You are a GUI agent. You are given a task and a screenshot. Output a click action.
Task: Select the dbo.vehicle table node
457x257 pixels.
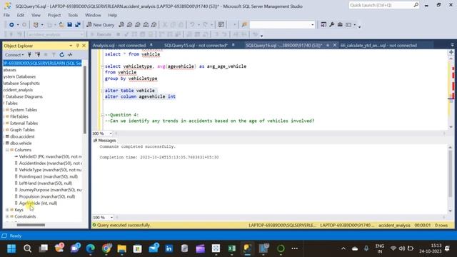[x=21, y=143]
